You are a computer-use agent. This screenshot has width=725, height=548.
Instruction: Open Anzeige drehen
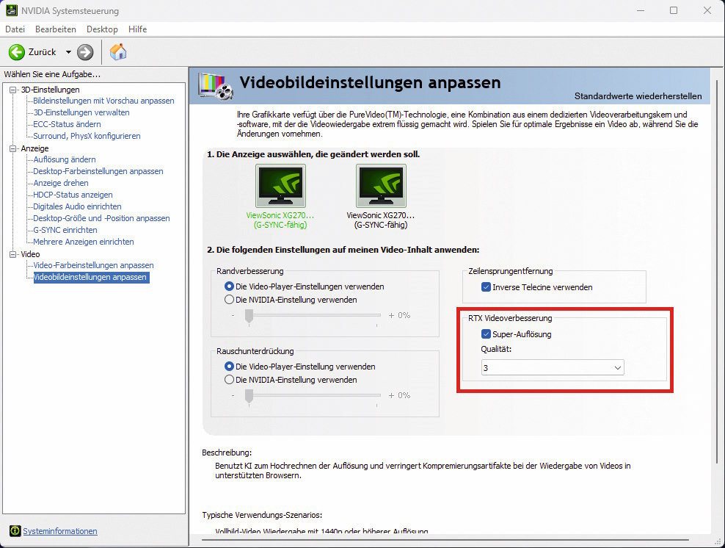point(61,184)
